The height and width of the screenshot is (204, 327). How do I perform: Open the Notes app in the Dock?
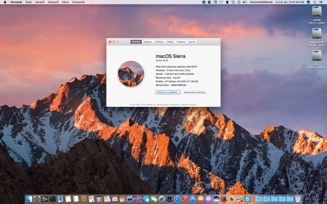tap(68, 199)
